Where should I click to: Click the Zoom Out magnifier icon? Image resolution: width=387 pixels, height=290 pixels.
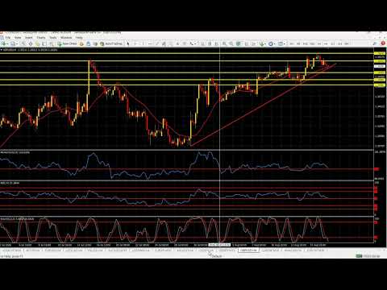231,43
